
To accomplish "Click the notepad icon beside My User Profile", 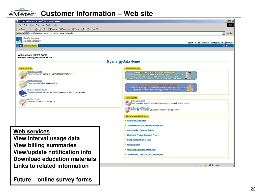I will (x=23, y=103).
